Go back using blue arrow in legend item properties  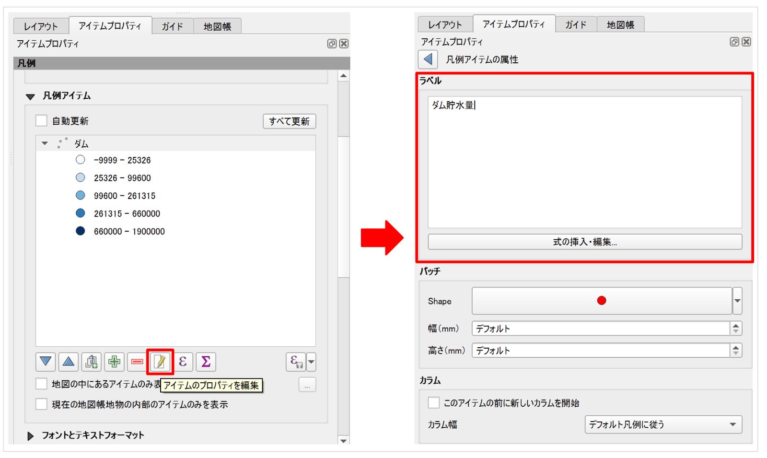click(x=428, y=59)
